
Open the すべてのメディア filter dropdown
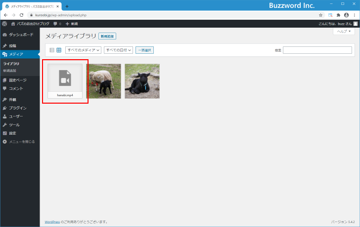tap(83, 50)
